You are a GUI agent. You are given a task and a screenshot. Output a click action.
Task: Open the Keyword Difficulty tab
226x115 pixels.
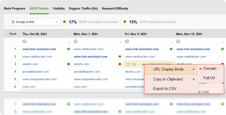coord(115,9)
